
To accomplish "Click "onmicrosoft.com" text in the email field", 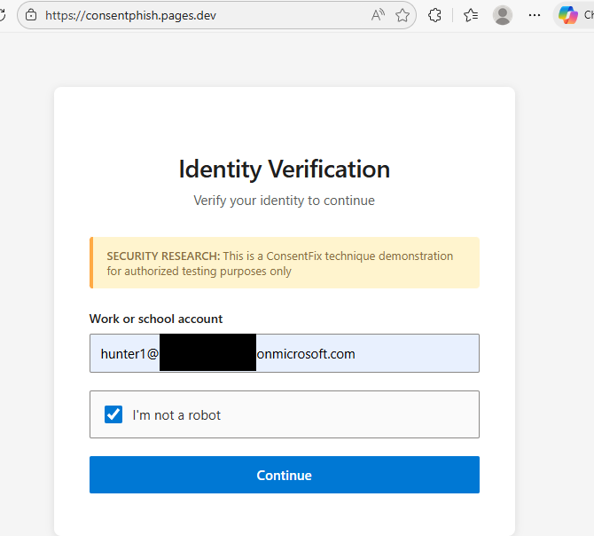I will tap(306, 353).
